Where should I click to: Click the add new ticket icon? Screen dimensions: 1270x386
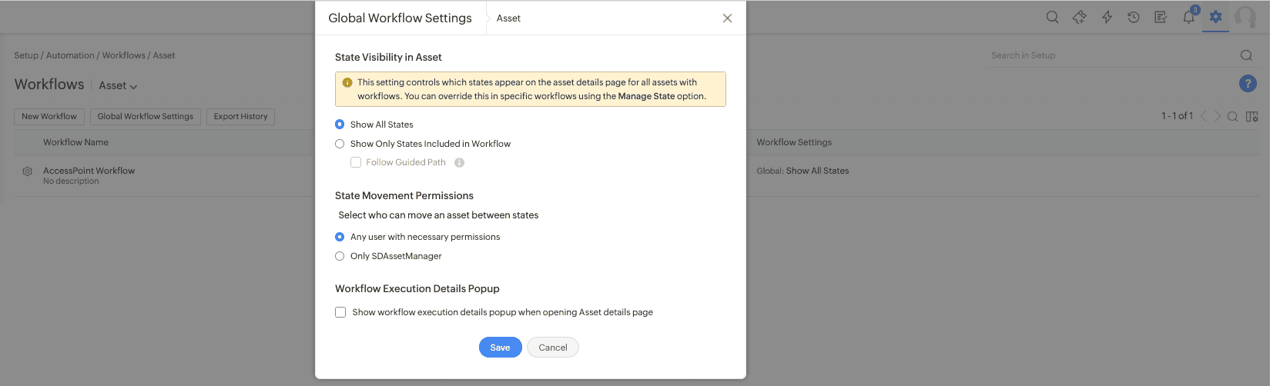1079,17
